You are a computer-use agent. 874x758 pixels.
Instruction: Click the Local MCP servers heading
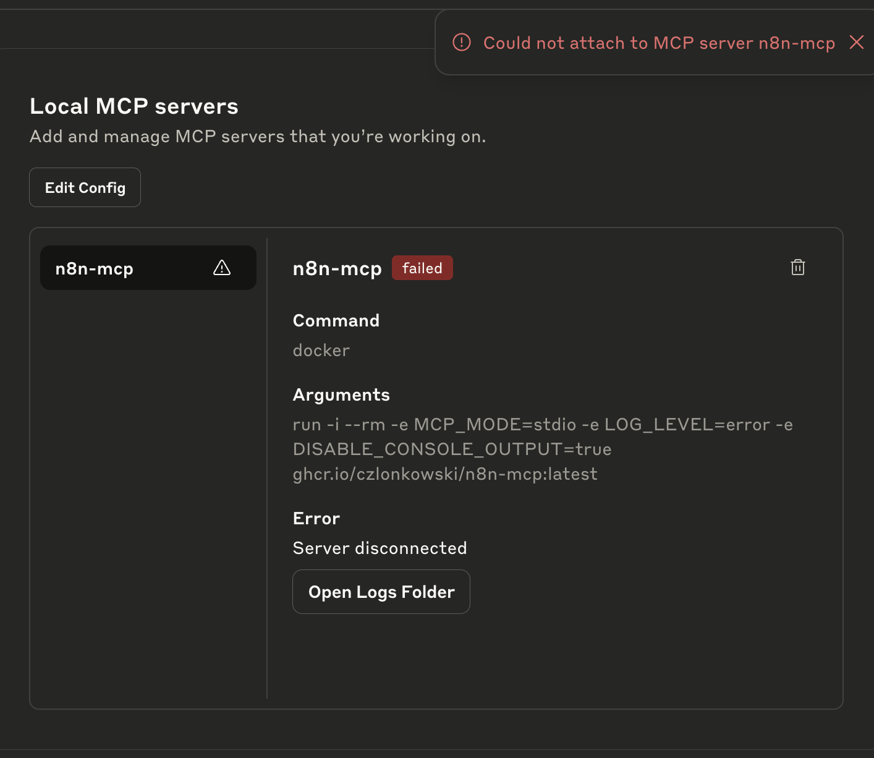pos(134,106)
